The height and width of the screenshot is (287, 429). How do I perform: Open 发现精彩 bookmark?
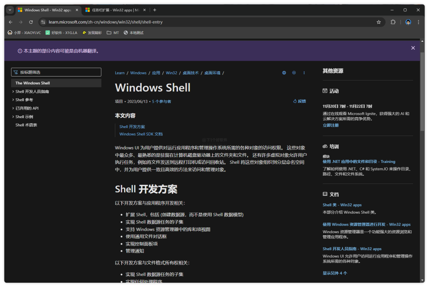click(92, 33)
